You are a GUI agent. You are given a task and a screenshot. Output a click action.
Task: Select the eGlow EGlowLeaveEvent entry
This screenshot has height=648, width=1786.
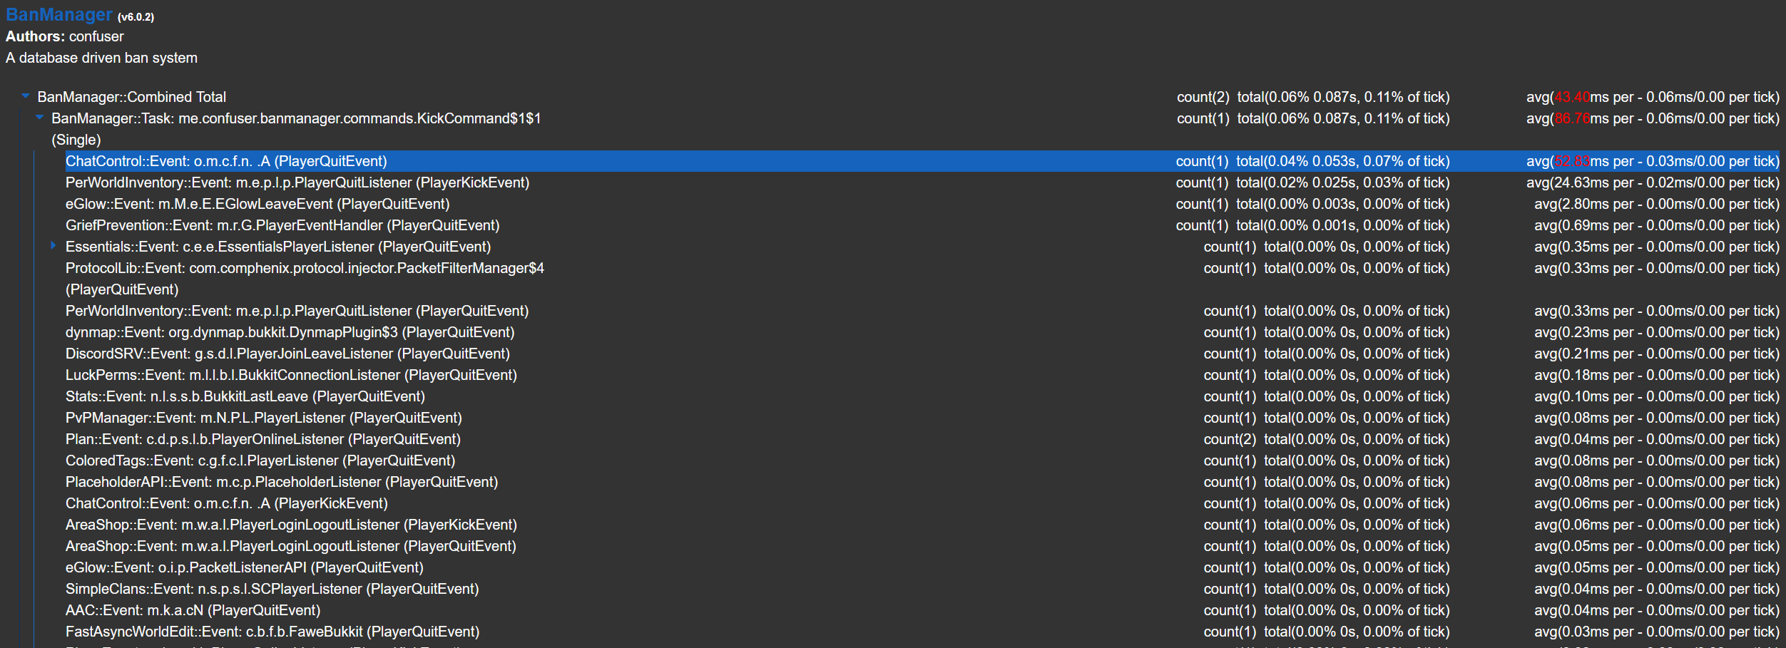(257, 204)
